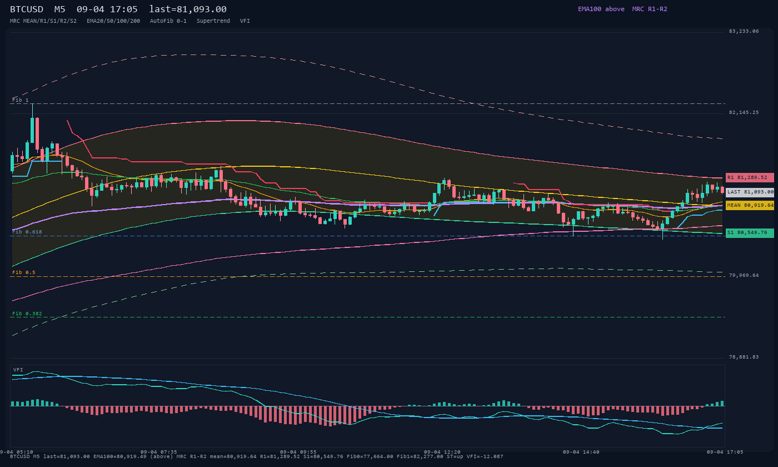Select "Fib1=82,277.00" in the bottom status line
Screen dimensions: 778x467
(420, 456)
